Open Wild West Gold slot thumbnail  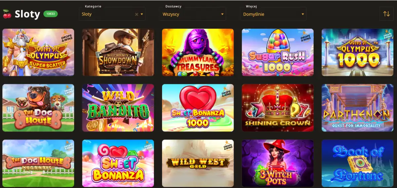(198, 163)
